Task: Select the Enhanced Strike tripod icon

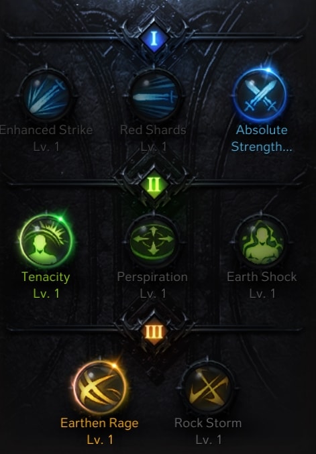Action: [46, 96]
